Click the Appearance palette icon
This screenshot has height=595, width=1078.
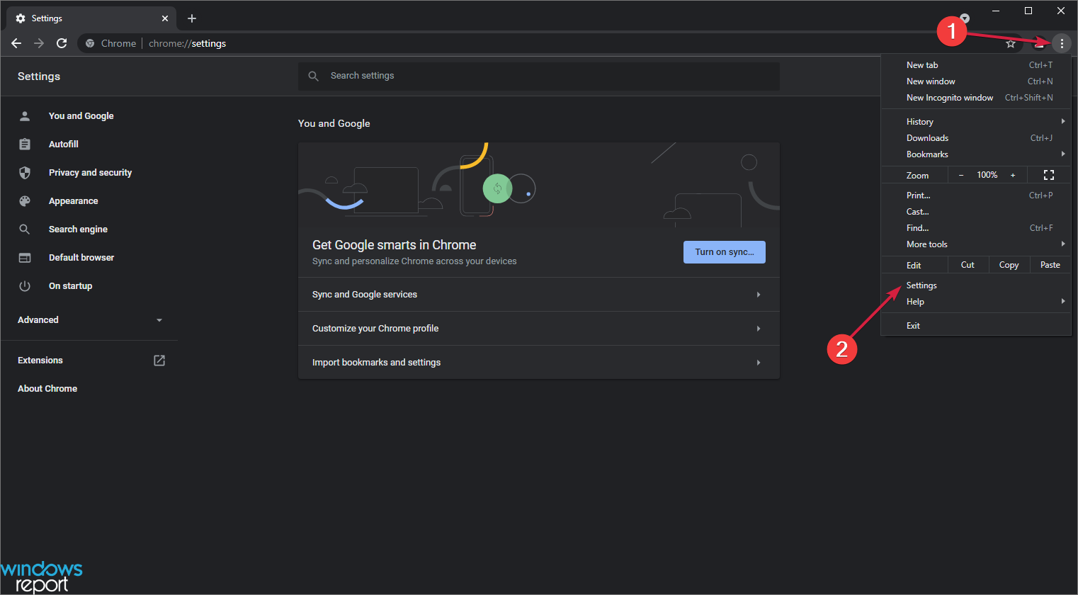pos(25,201)
